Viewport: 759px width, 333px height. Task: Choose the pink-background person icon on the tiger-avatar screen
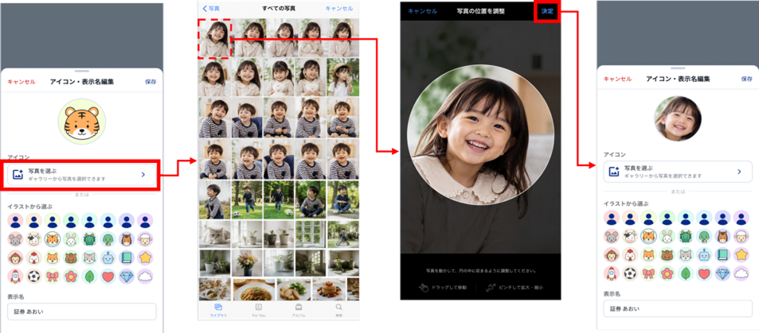coord(15,221)
